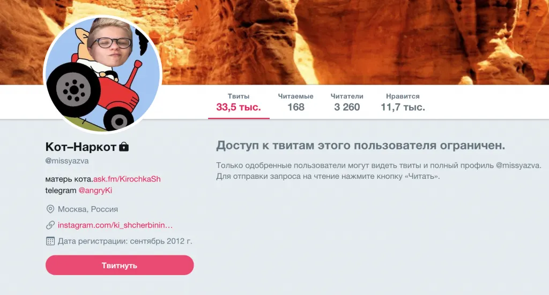Click the Кот–Наркот display name
This screenshot has width=549, height=295.
[x=81, y=147]
